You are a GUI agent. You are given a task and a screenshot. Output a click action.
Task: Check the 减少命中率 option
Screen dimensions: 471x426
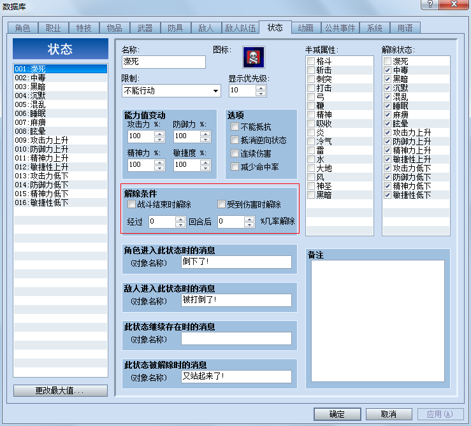tap(235, 166)
